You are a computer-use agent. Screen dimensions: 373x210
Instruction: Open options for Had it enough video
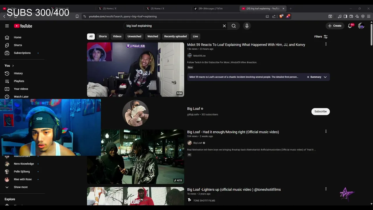click(x=326, y=131)
